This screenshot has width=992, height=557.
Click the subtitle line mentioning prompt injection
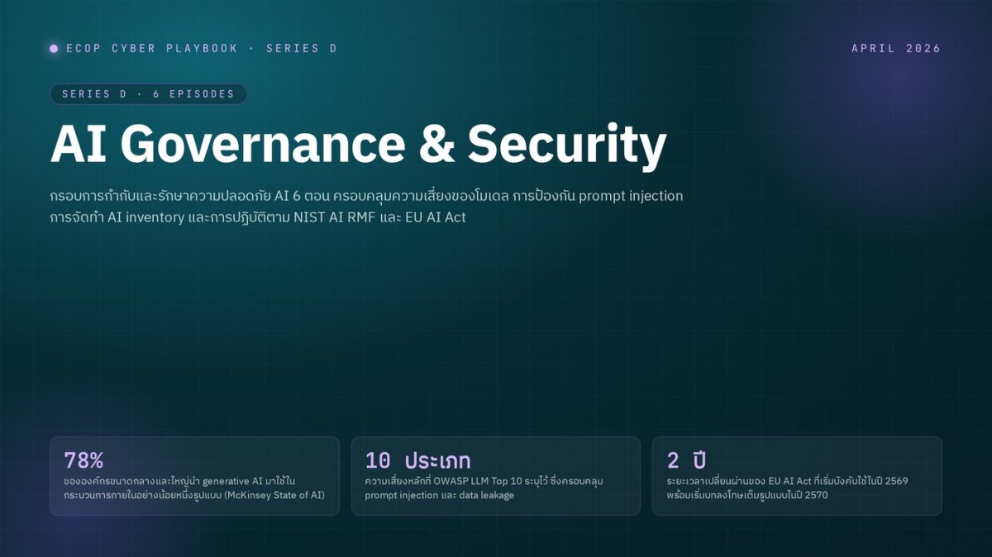(366, 197)
